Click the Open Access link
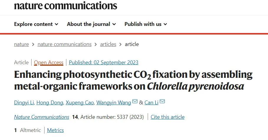This screenshot has width=268, height=140. pyautogui.click(x=49, y=62)
